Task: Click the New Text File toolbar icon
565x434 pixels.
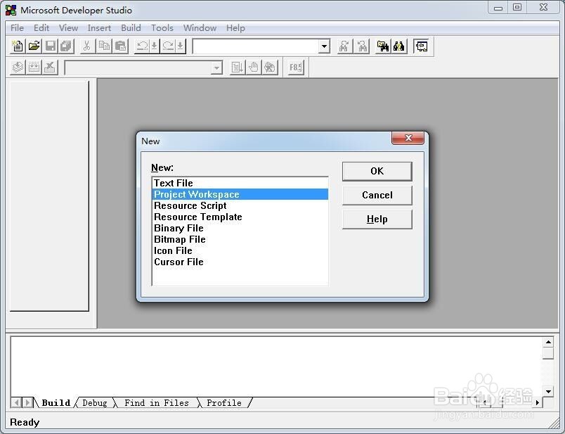Action: coord(18,46)
